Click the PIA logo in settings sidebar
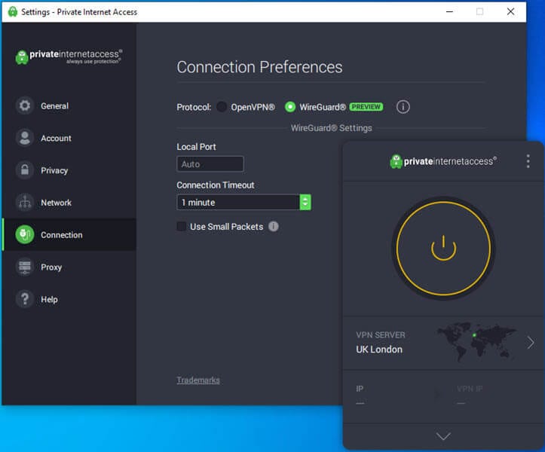This screenshot has width=545, height=452. tap(69, 56)
